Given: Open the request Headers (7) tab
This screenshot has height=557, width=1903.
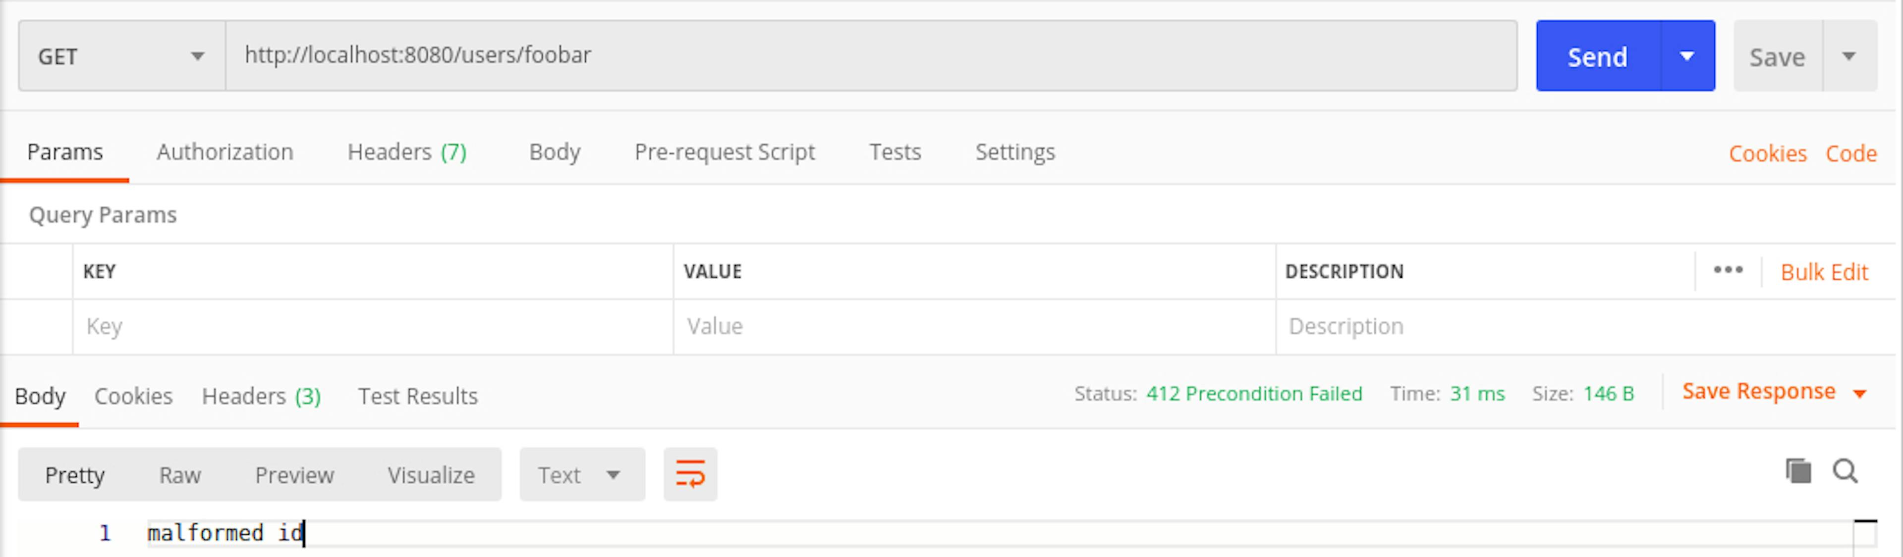Looking at the screenshot, I should [407, 152].
